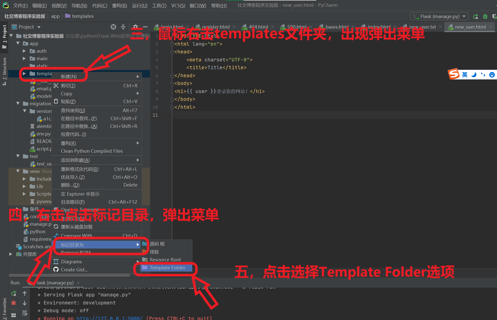The width and height of the screenshot is (497, 320).
Task: Start debugging with the bug icon
Action: pyautogui.click(x=485, y=16)
